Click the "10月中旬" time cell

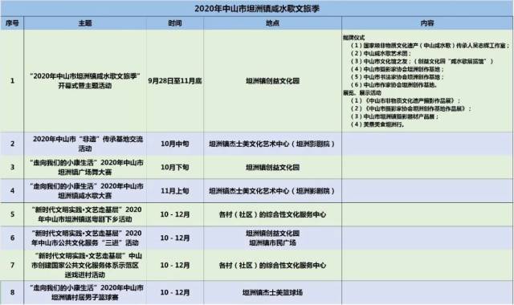click(175, 144)
